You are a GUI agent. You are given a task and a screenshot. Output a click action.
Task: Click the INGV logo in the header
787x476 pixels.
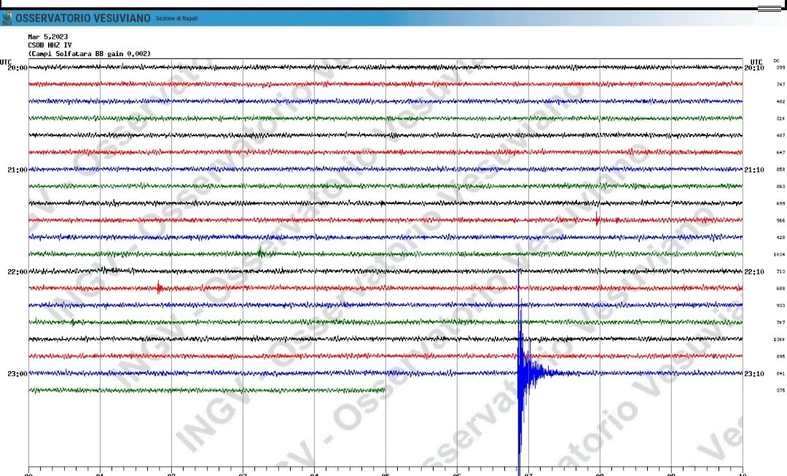(x=7, y=18)
